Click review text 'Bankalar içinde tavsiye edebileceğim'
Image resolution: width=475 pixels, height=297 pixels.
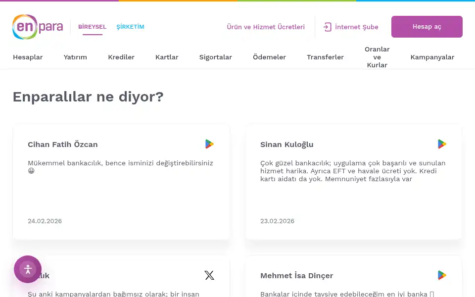[x=347, y=294]
